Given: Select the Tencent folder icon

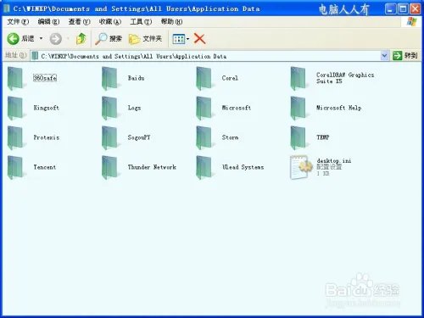Looking at the screenshot, I should point(15,167).
